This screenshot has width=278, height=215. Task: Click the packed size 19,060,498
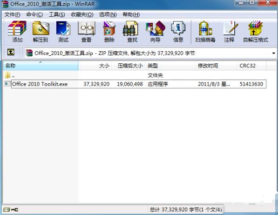130,84
